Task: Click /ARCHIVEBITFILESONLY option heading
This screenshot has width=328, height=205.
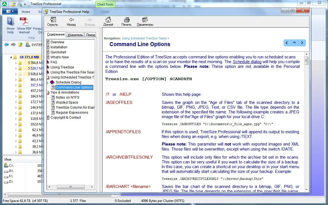Action: point(129,157)
